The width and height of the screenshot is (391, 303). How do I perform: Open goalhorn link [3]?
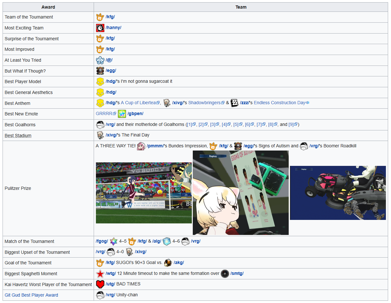click(x=215, y=124)
